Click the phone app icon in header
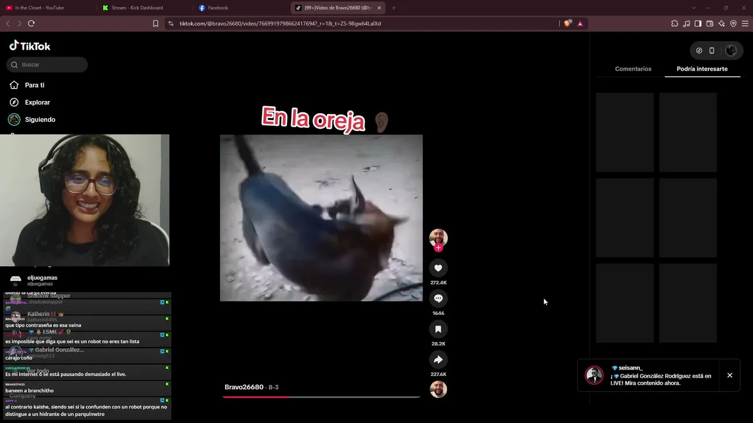753x423 pixels. [x=712, y=51]
